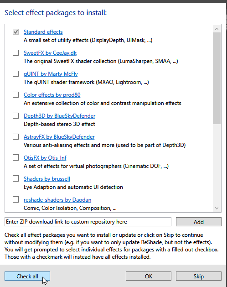
Task: Click 'Various anti-aliasing effects and more' text
Action: pos(105,145)
